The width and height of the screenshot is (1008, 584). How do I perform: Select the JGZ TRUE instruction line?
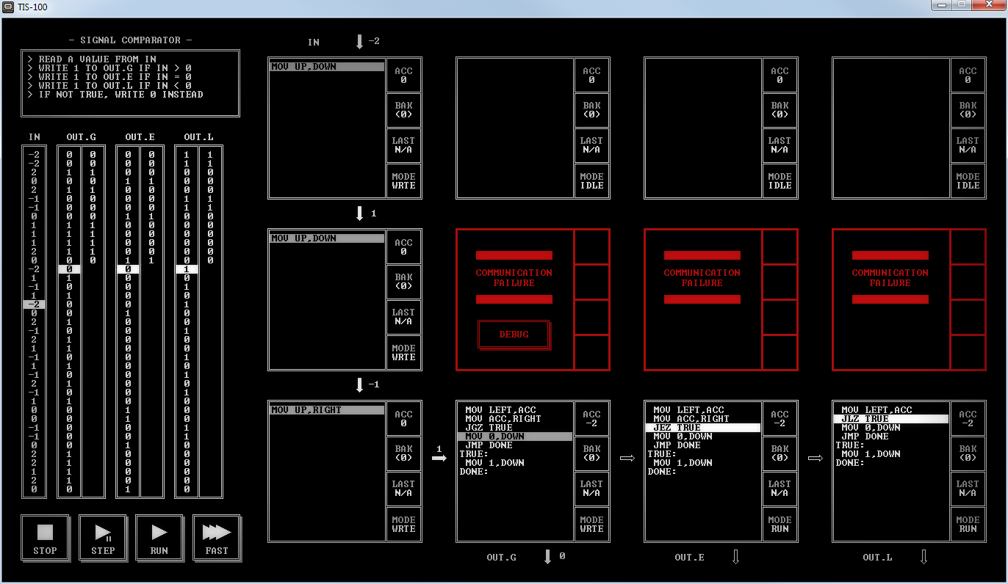489,428
